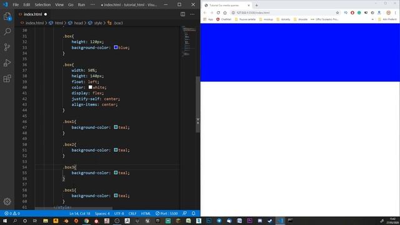Click the unsaved dot on index.html tab
Screen dimensions: 400x225
point(46,14)
